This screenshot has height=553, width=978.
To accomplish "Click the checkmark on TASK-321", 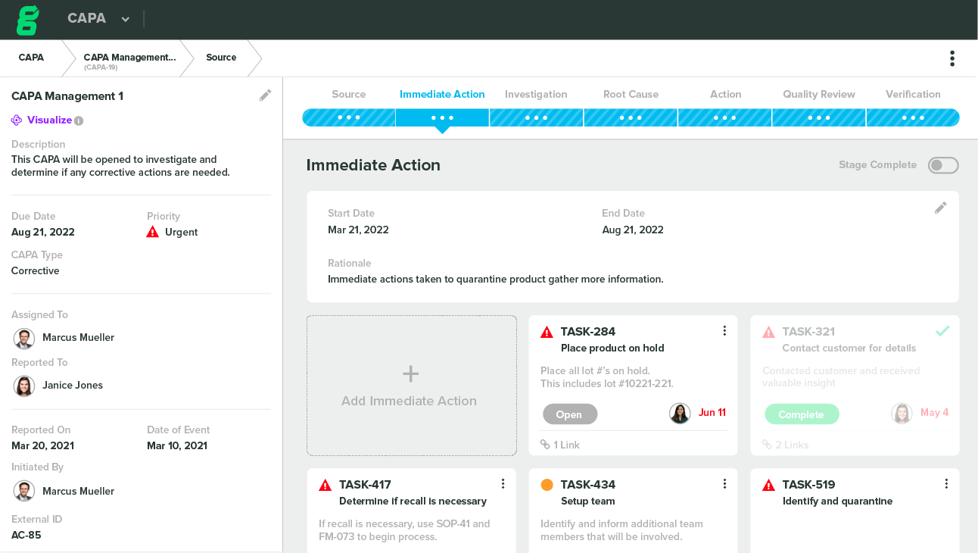I will click(942, 331).
